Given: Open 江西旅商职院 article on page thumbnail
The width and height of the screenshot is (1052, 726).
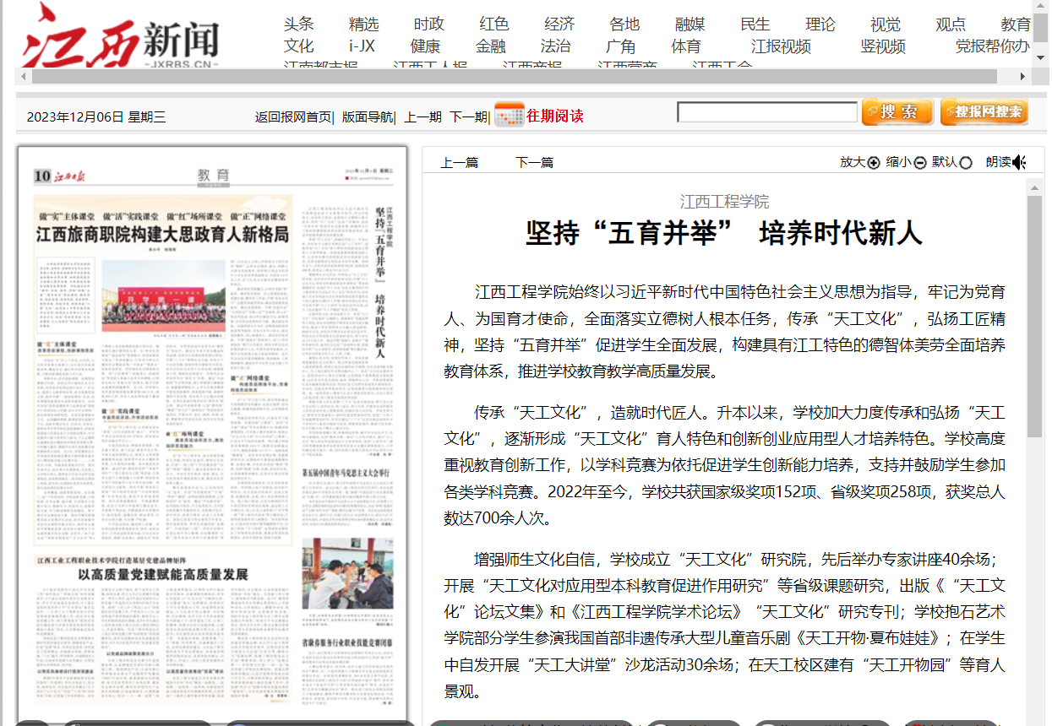Looking at the screenshot, I should pos(162,234).
